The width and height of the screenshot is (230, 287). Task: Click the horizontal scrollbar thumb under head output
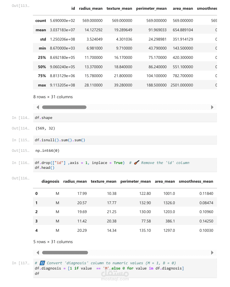pyautogui.click(x=65, y=252)
